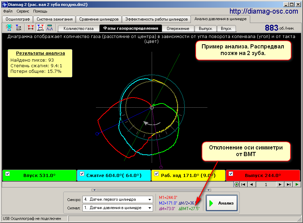The height and width of the screenshot is (223, 303).
Task: Click the yellow Раб. ход 171.0° legend bar
Action: [188, 175]
